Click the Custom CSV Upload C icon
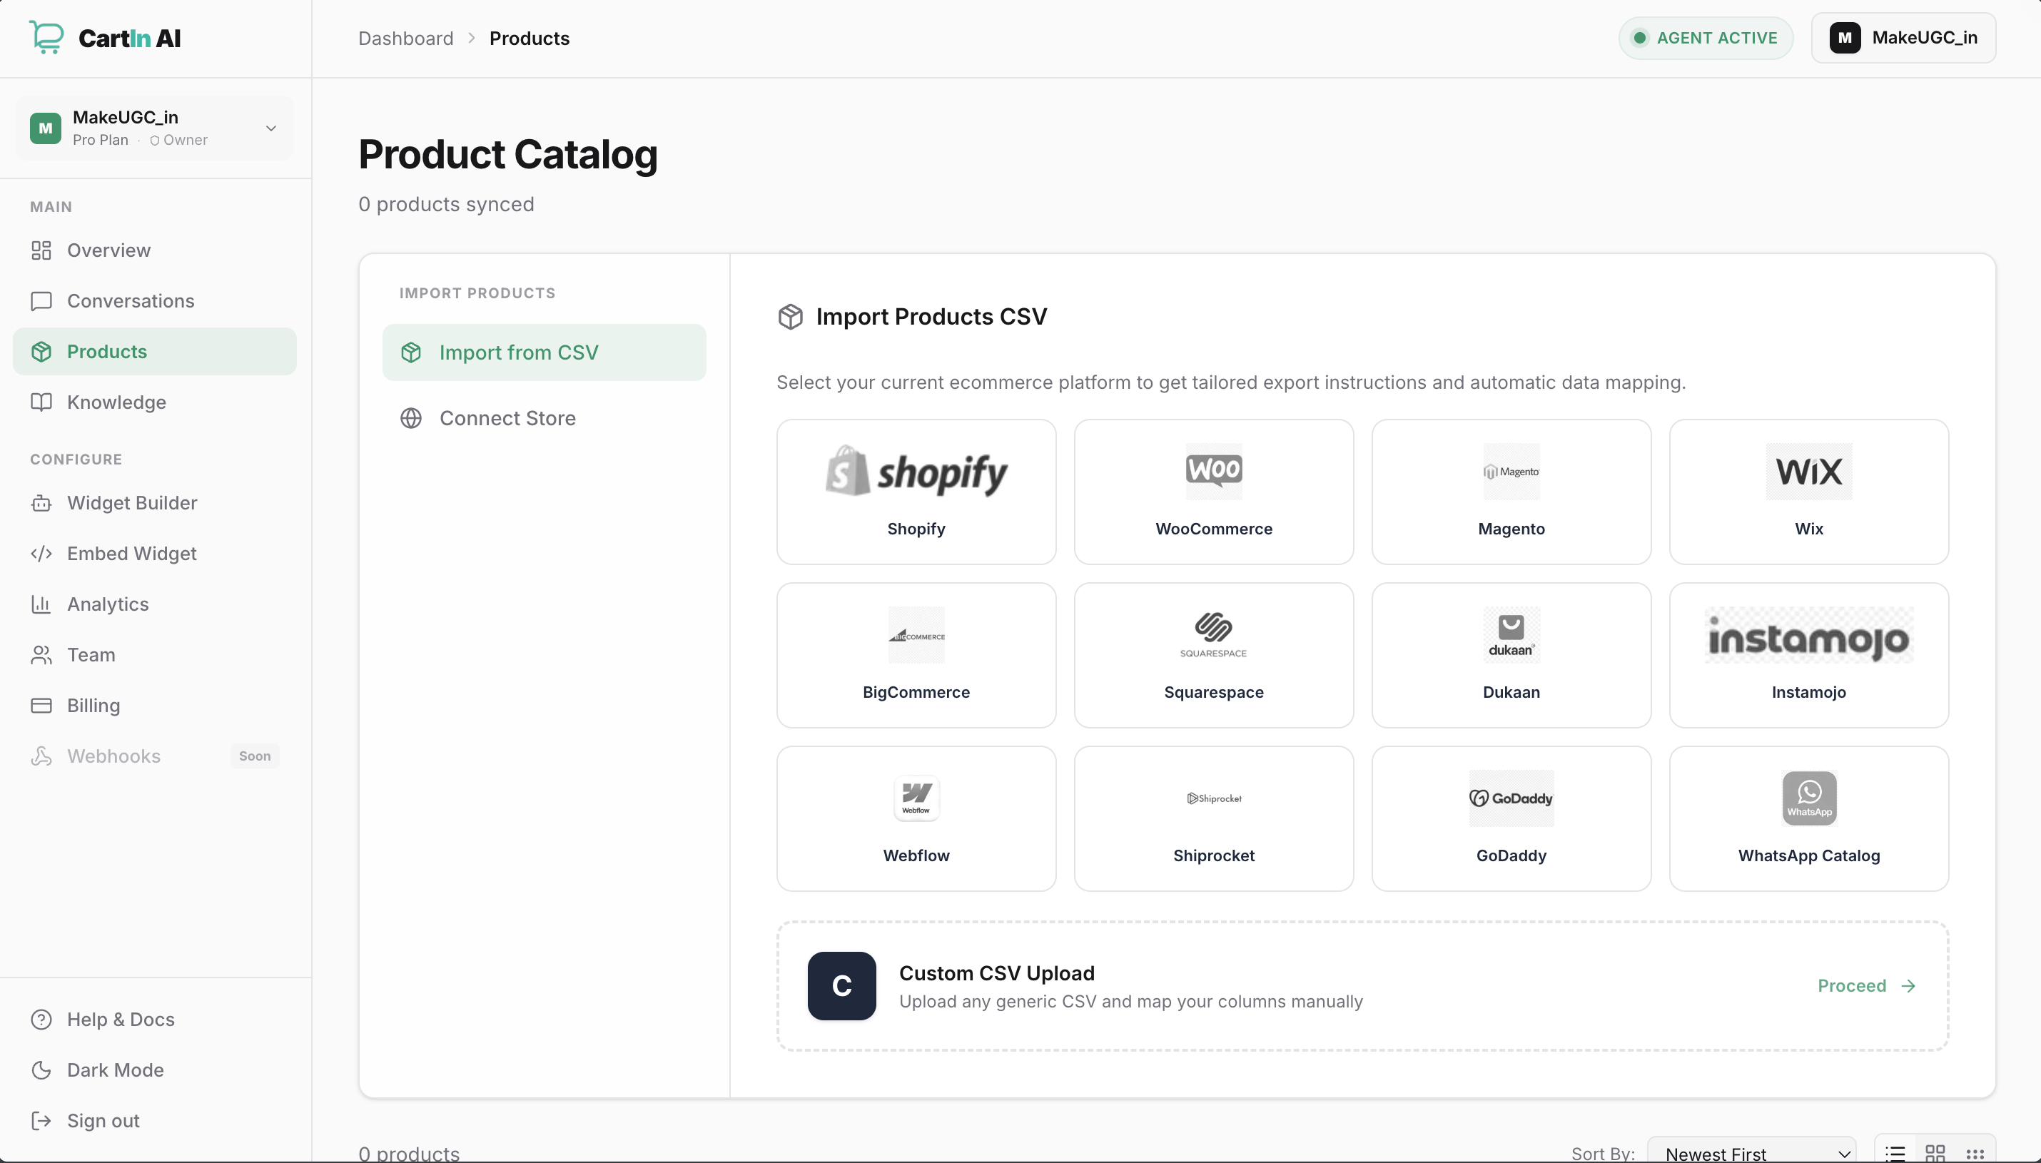 (x=841, y=985)
